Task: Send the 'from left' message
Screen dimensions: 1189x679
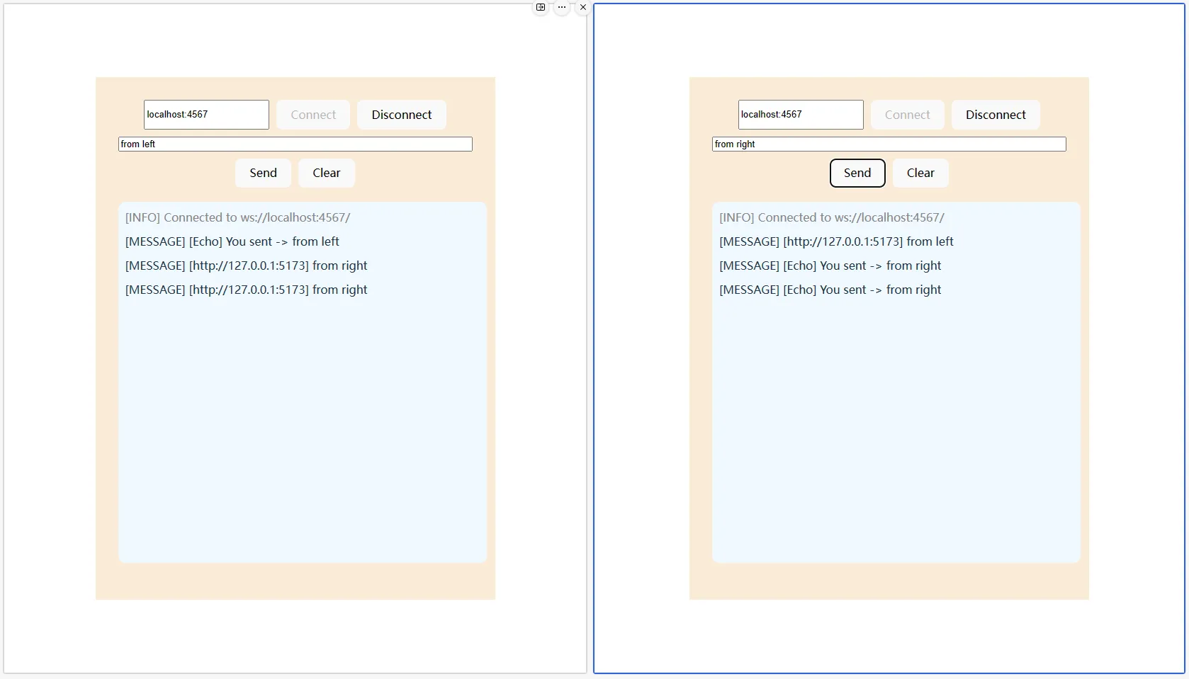Action: tap(263, 173)
